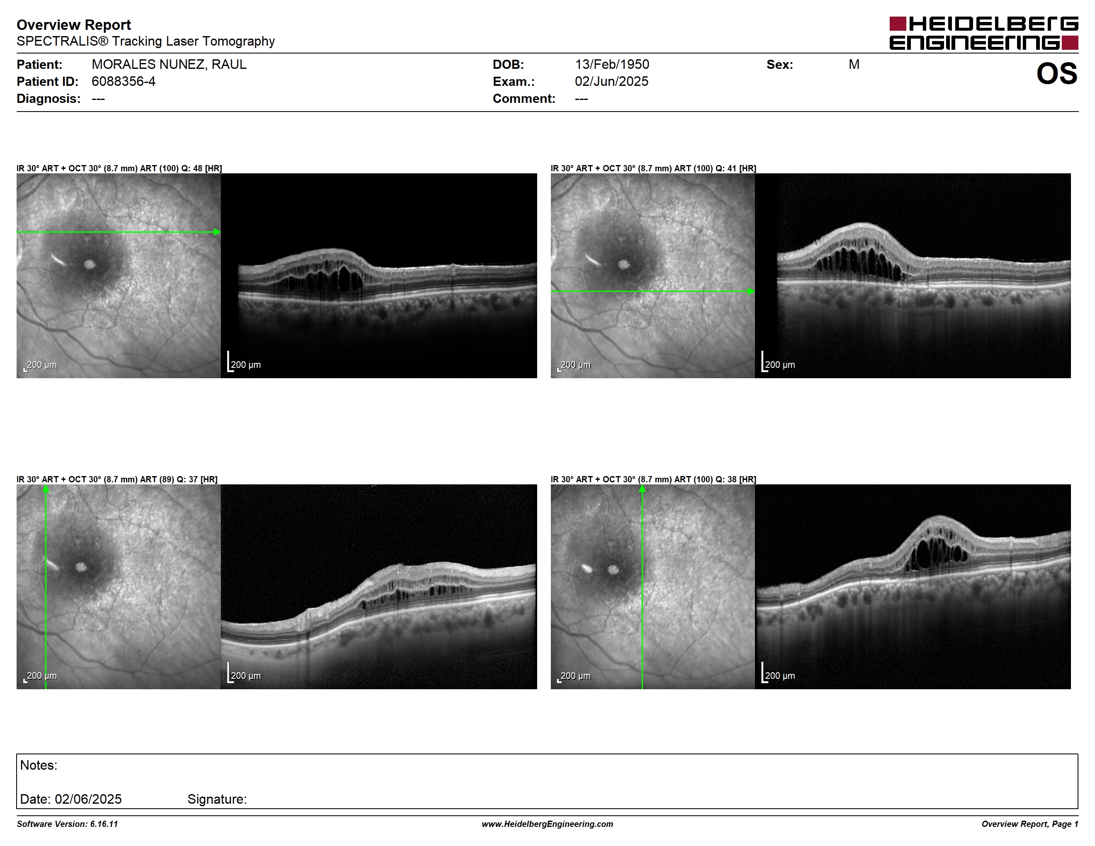This screenshot has height=846, width=1095.
Task: Click the 200 µm scale marker on top-left fundus image
Action: 40,365
